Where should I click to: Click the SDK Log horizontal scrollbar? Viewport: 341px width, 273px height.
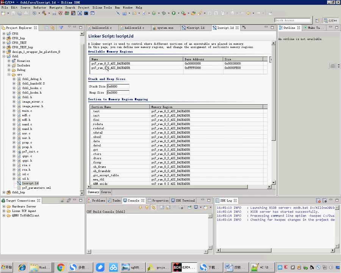[275, 250]
